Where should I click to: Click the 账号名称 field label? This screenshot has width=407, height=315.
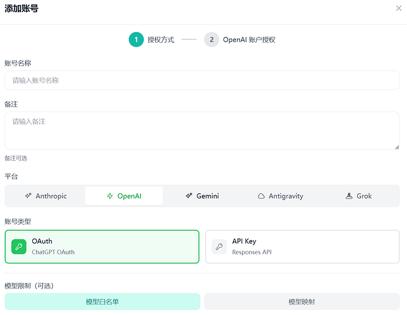point(18,63)
